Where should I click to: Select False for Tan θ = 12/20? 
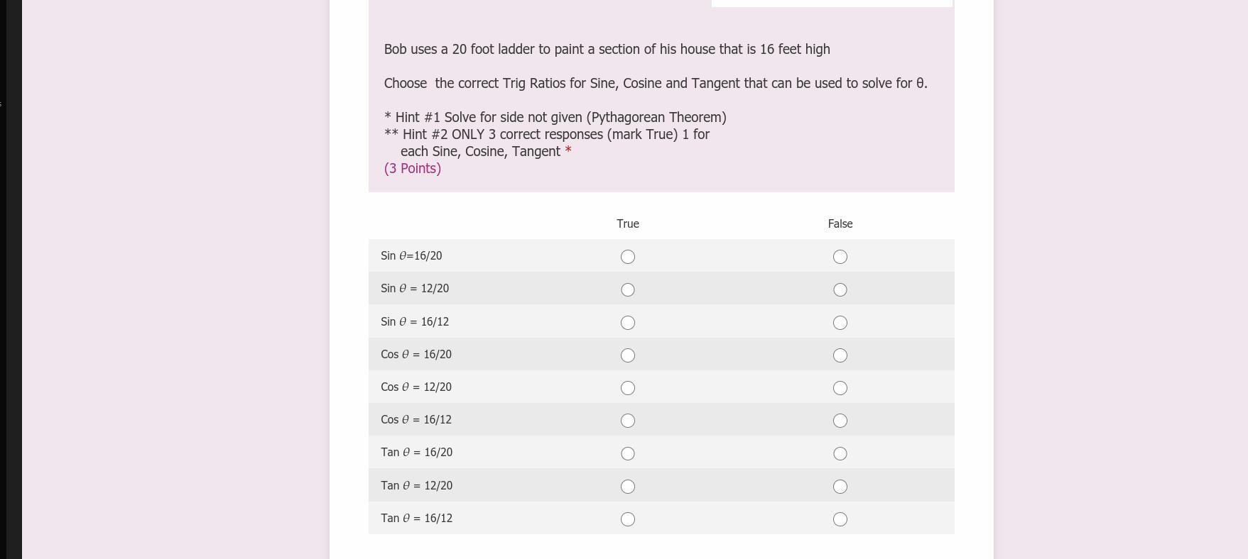point(840,487)
